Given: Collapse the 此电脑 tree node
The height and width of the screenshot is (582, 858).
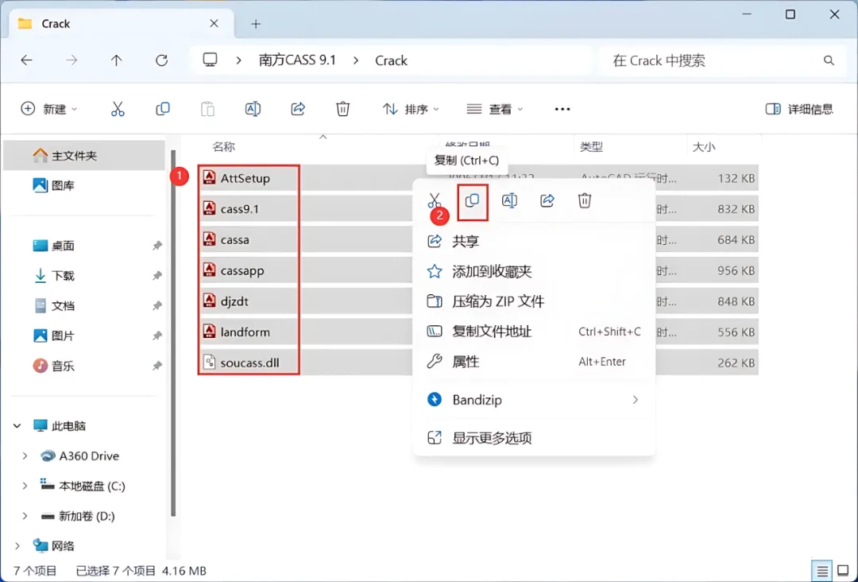Looking at the screenshot, I should [x=17, y=425].
